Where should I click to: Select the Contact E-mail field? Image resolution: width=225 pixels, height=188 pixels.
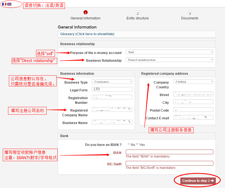point(193,117)
